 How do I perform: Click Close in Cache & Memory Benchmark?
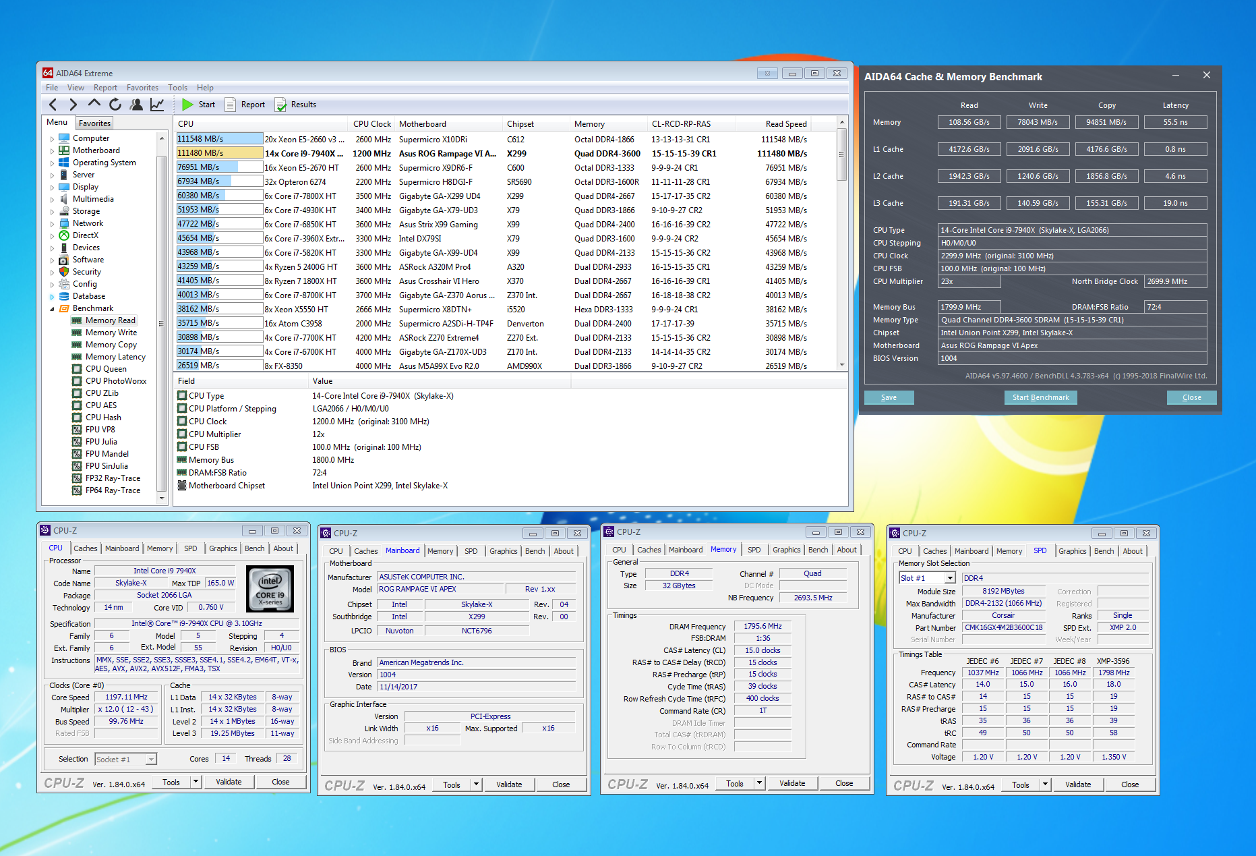1191,397
